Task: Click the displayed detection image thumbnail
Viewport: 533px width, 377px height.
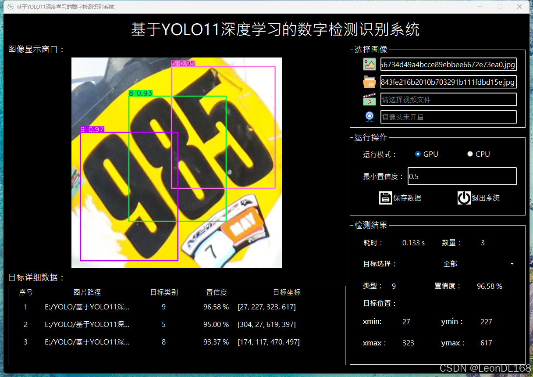Action: 176,162
